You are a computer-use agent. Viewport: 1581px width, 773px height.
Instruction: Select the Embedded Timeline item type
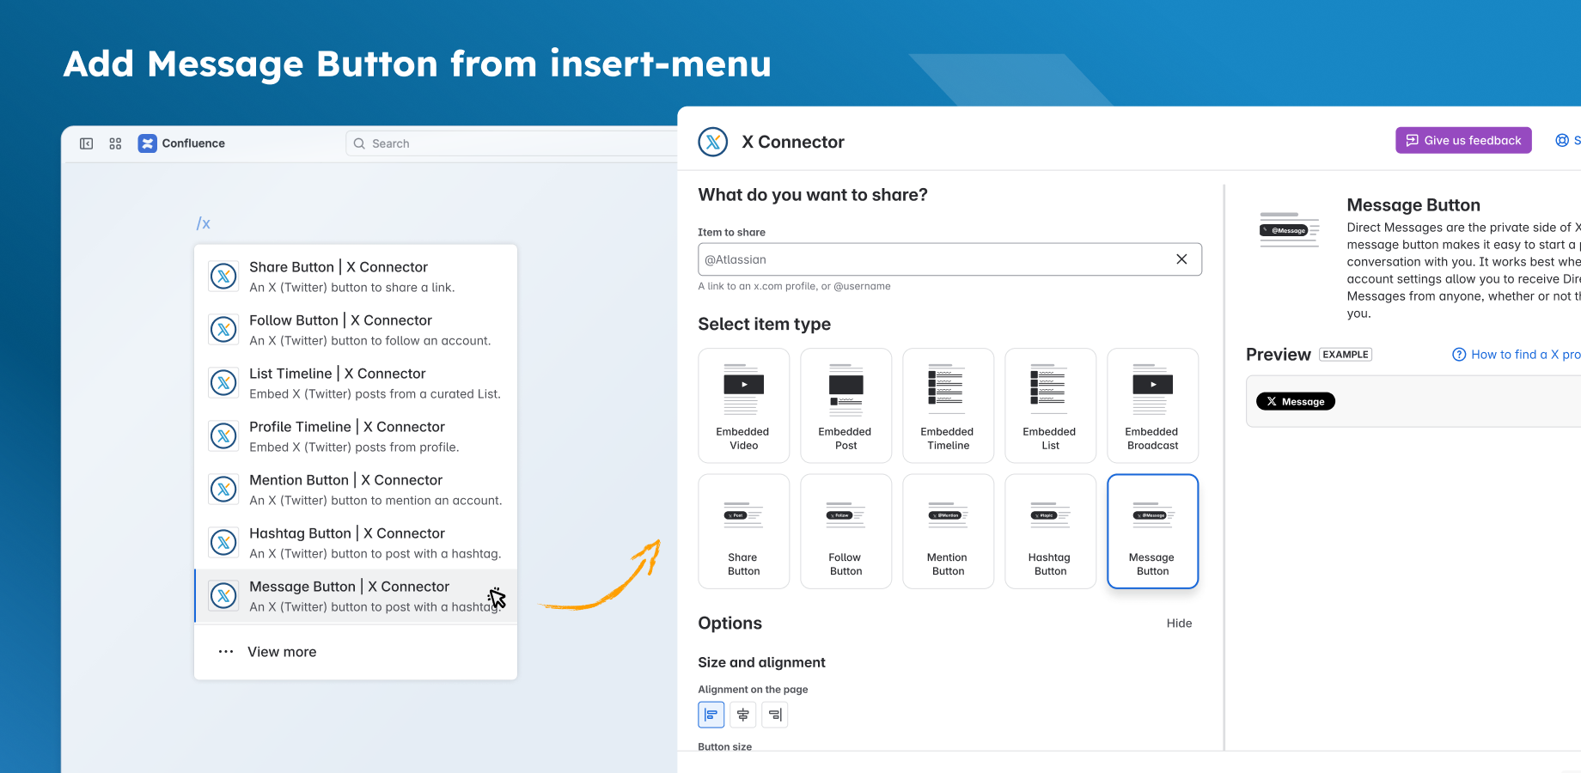pos(949,405)
